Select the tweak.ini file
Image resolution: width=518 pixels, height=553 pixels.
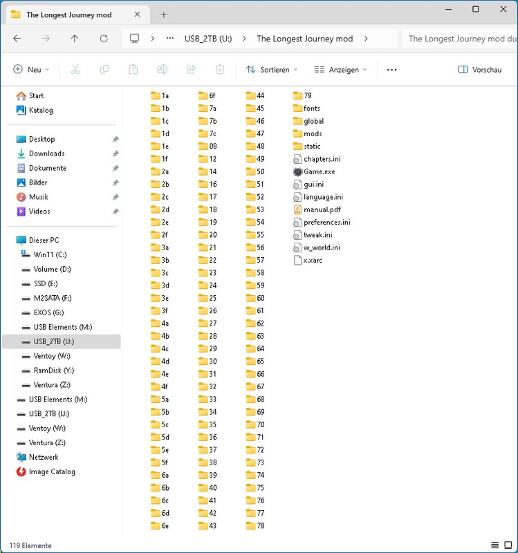coord(313,235)
